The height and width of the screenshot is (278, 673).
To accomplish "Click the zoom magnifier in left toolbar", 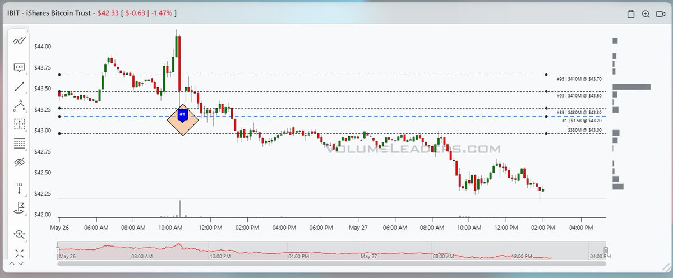I will coord(20,234).
